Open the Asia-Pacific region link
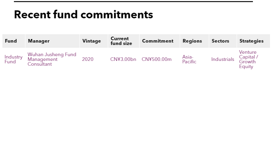Screen dimensions: 272x162 189,59
